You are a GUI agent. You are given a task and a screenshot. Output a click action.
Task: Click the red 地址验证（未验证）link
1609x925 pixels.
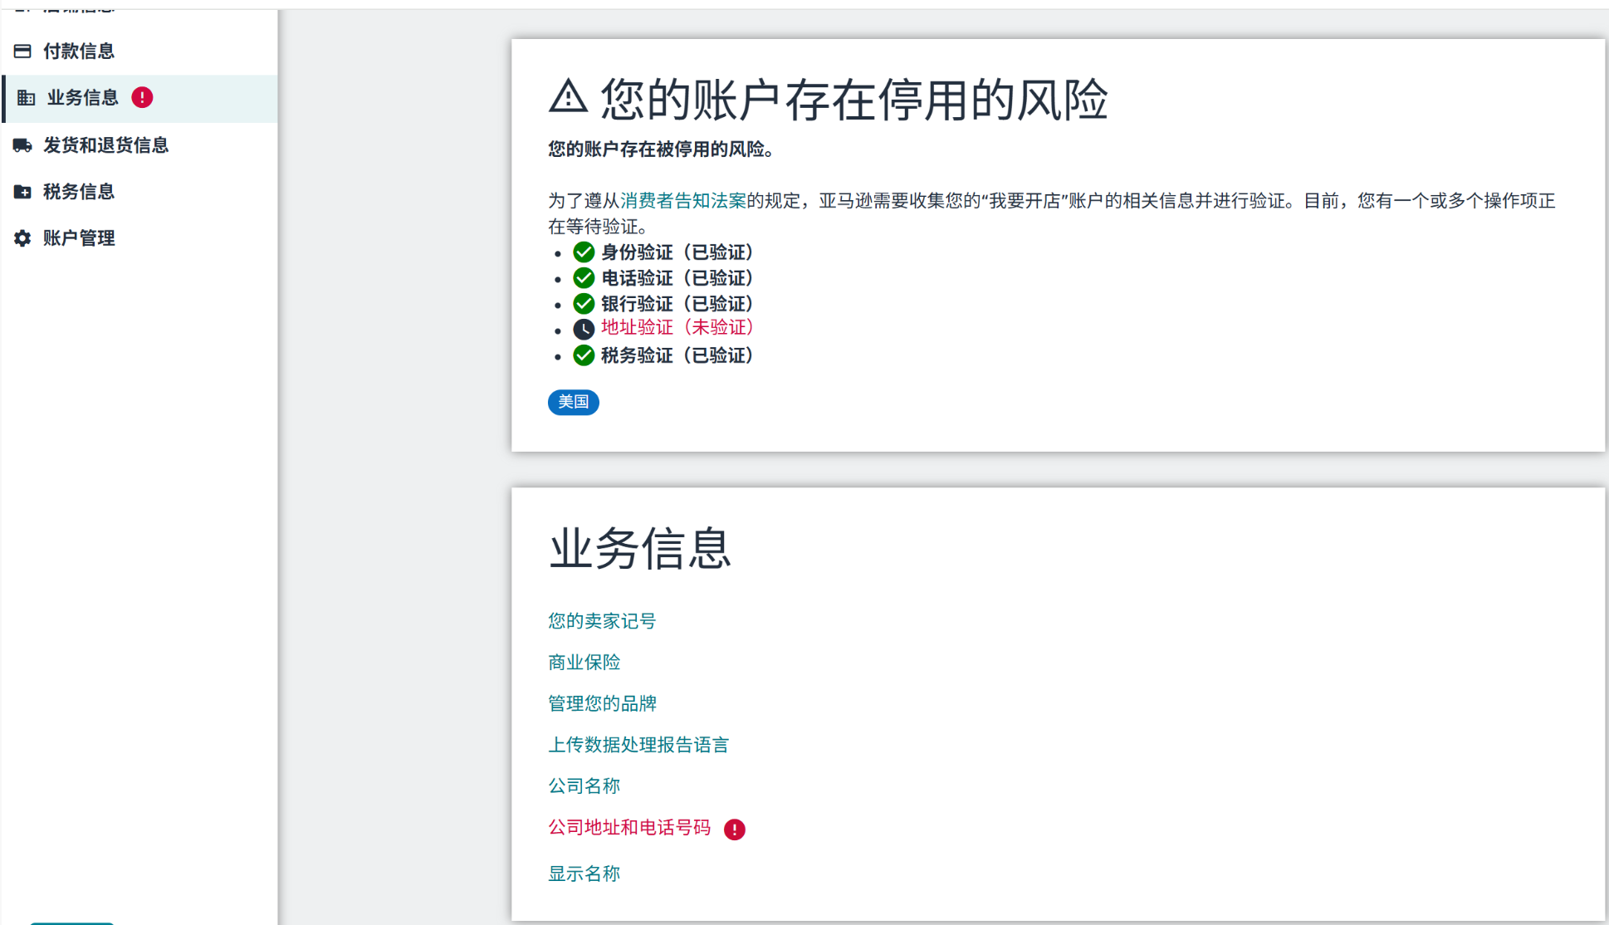click(x=677, y=327)
